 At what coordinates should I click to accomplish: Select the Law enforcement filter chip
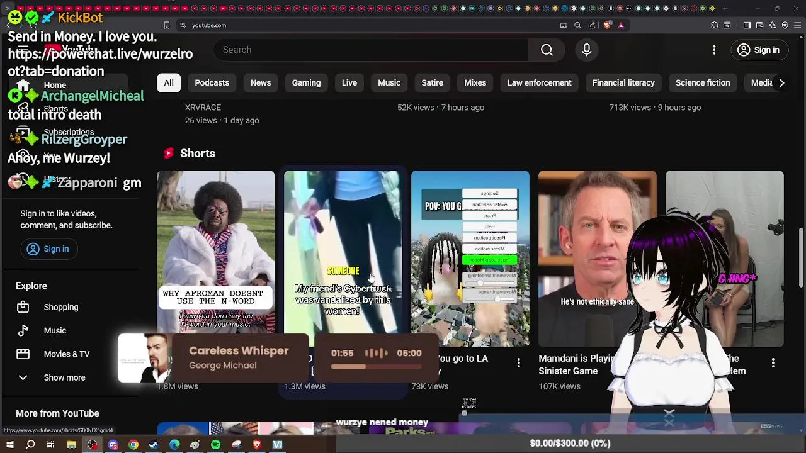click(540, 82)
